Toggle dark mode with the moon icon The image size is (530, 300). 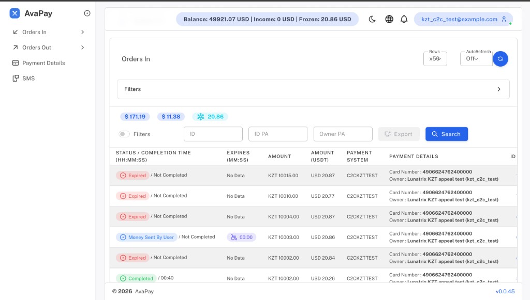[372, 19]
